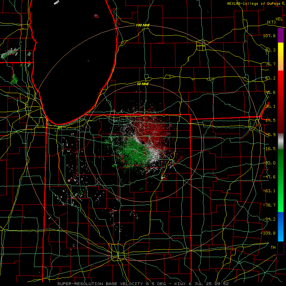The width and height of the screenshot is (286, 286).
Task: Click the TH threshold label
Action: tap(273, 248)
